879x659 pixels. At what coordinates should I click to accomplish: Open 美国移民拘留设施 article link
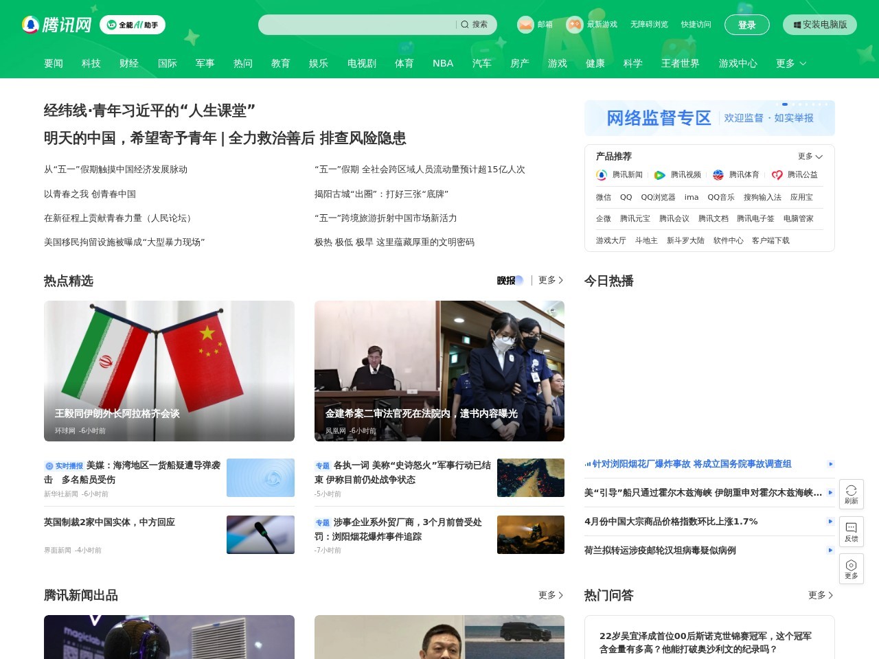(124, 242)
